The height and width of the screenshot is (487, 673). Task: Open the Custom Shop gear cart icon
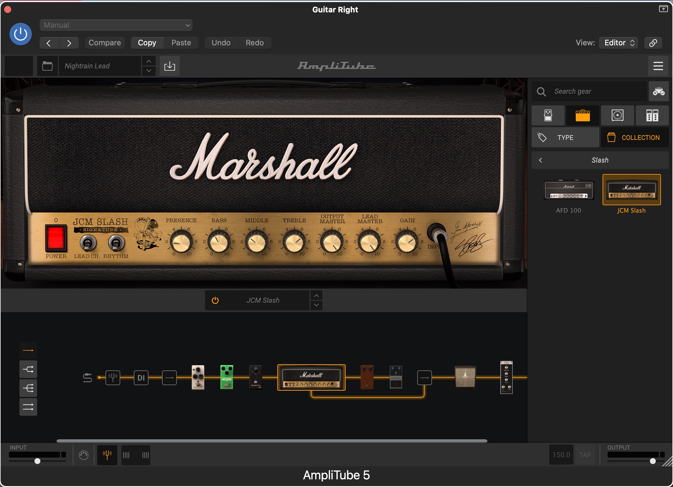pos(659,91)
